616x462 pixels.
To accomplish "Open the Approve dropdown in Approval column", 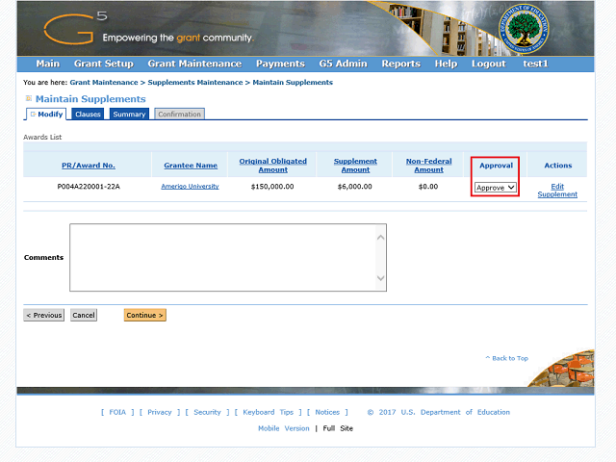I will [495, 188].
